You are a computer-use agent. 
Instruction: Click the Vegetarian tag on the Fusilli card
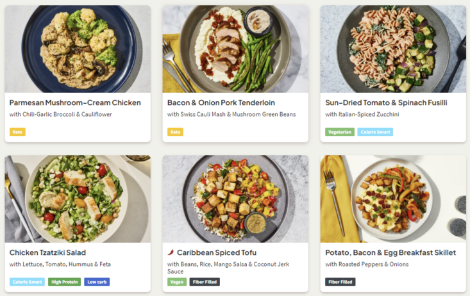(339, 132)
